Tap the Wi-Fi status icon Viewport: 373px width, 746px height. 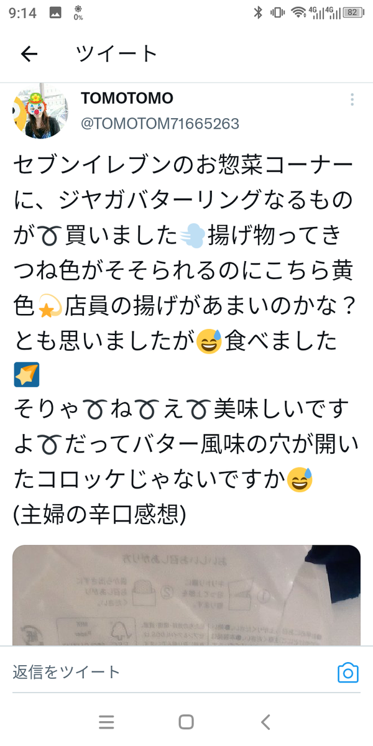click(299, 12)
